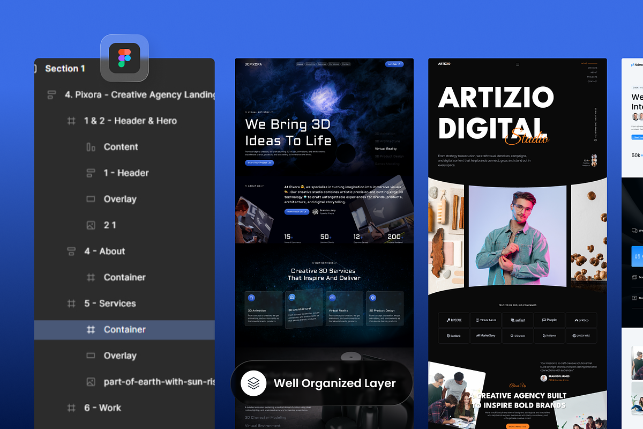Click the team meeting photo in the Artizio About section
This screenshot has height=429, width=643.
coord(457,394)
